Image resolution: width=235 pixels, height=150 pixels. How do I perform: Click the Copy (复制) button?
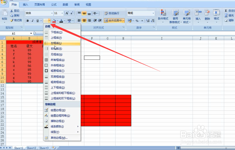click(x=15, y=15)
